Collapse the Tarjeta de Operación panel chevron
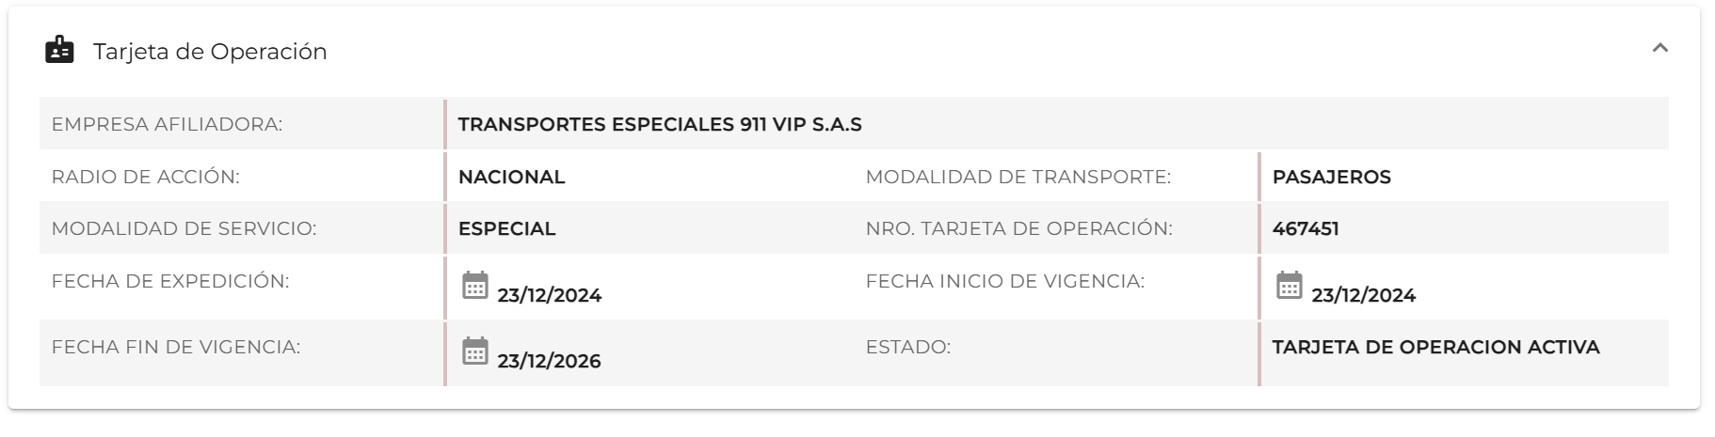The width and height of the screenshot is (1715, 437). [1659, 48]
